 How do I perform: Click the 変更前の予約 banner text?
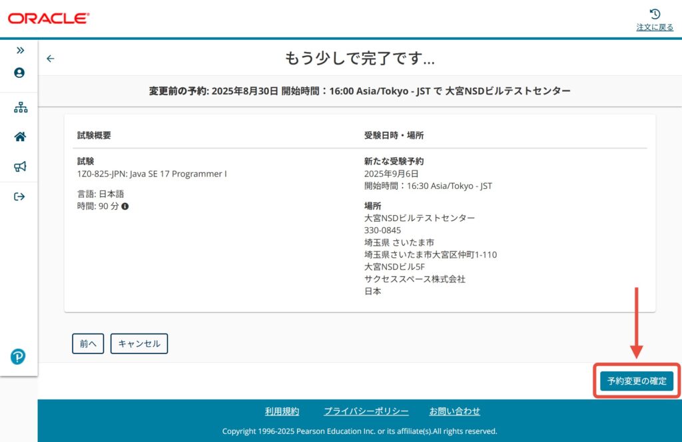[360, 91]
